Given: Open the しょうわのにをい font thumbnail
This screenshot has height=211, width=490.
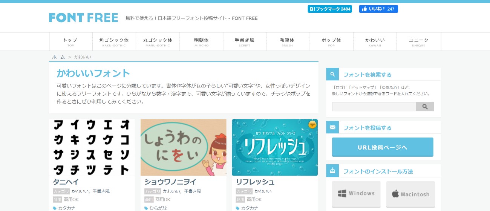Looking at the screenshot, I should click(183, 147).
